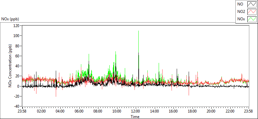Select the NOx legend label
Viewport: 258px width, 119px height.
click(241, 19)
